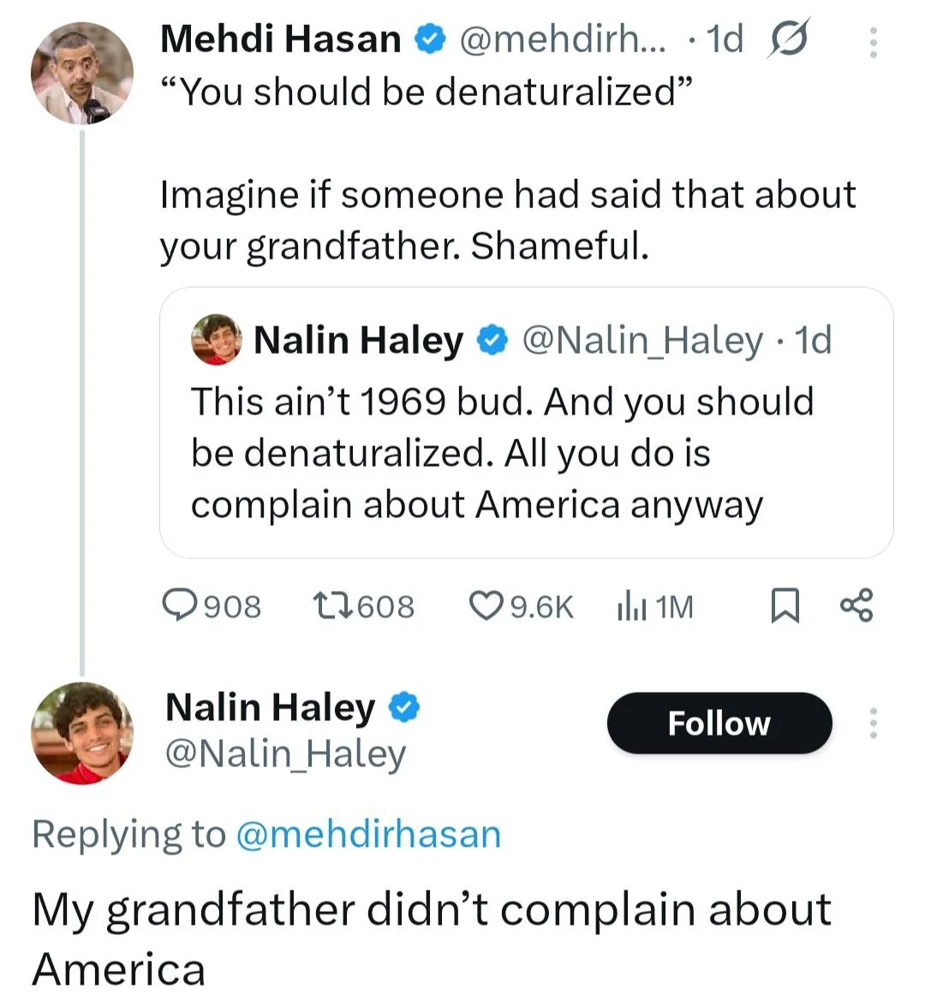Open Mehdi Hasan's profile picture
Screen dimensions: 925x1007
[x=82, y=74]
